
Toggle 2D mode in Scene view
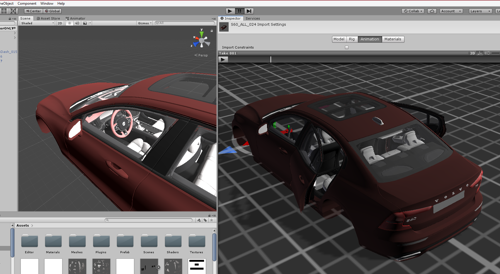tap(60, 23)
